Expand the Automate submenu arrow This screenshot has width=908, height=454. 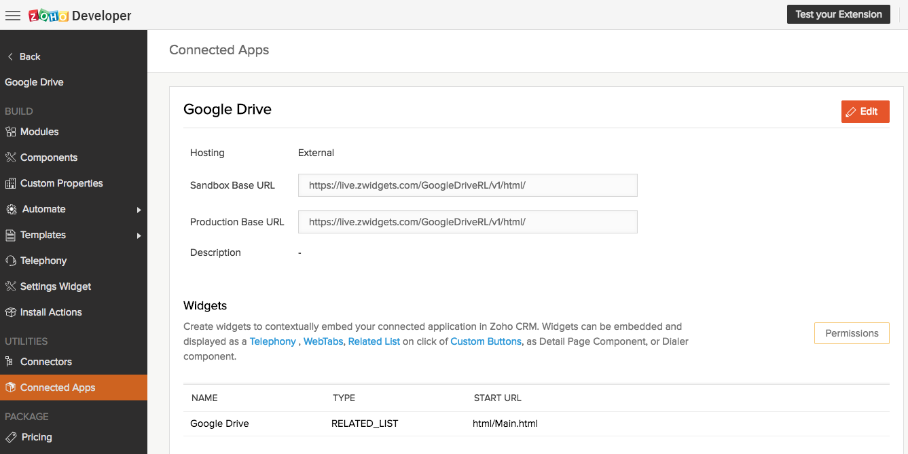pos(139,210)
